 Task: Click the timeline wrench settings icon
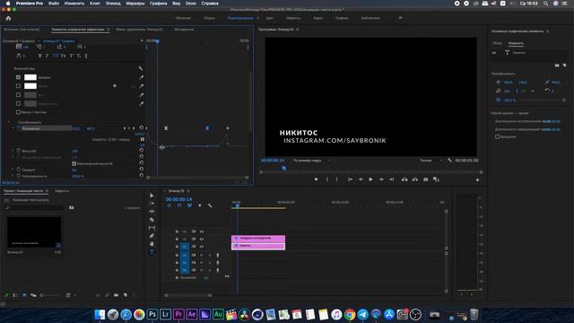[210, 205]
